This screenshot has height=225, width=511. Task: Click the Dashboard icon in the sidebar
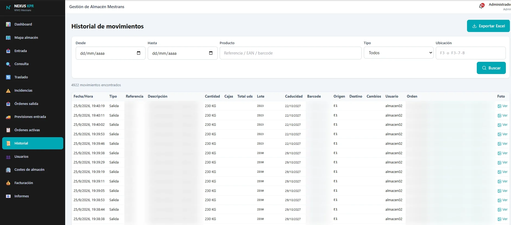(x=8, y=24)
